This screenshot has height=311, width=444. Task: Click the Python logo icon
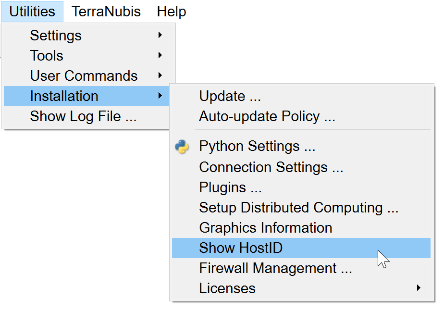pyautogui.click(x=182, y=147)
